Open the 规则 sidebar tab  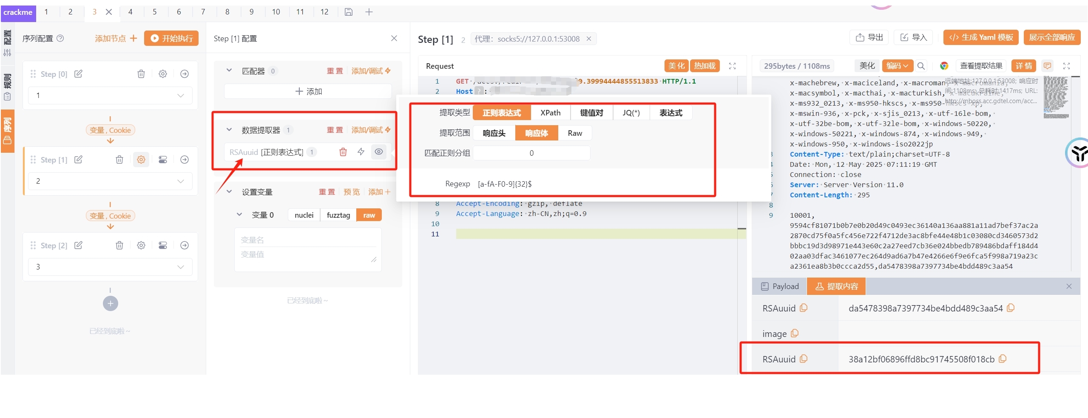[x=7, y=87]
